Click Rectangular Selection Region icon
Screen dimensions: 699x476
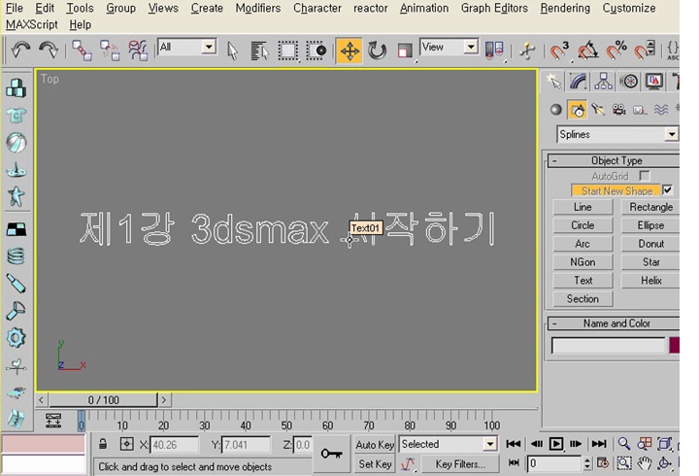coord(287,51)
